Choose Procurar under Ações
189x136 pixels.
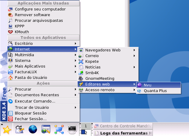click(x=43, y=89)
